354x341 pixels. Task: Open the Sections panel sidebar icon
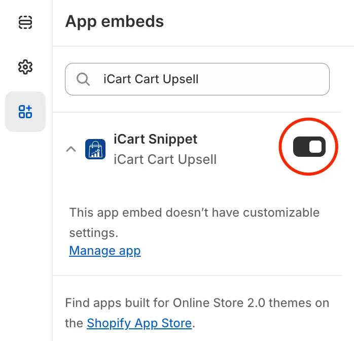click(25, 22)
